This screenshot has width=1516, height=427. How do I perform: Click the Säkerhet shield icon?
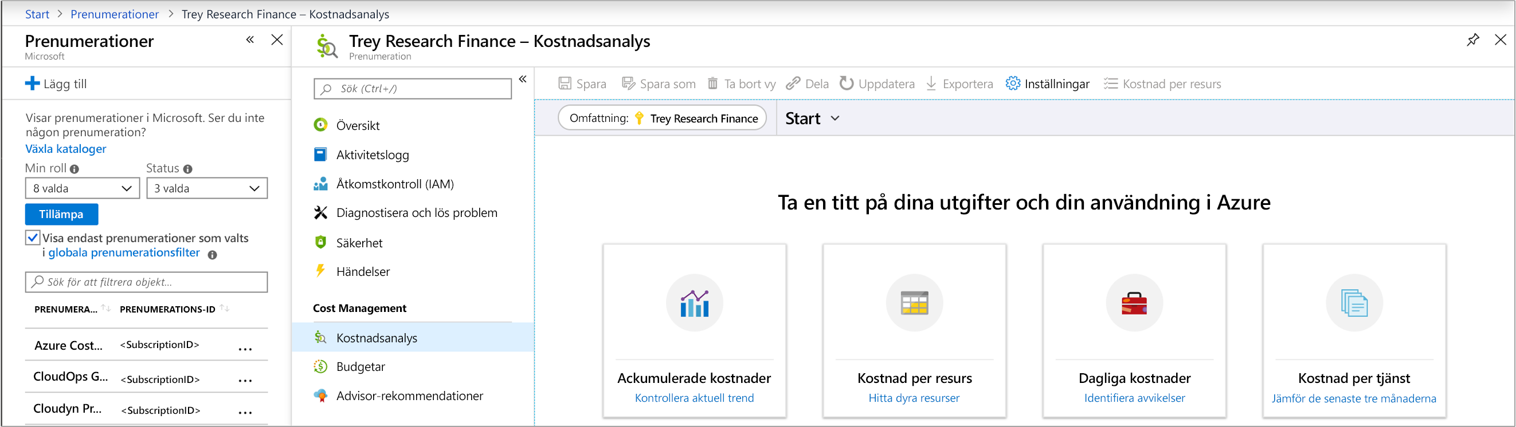[320, 242]
